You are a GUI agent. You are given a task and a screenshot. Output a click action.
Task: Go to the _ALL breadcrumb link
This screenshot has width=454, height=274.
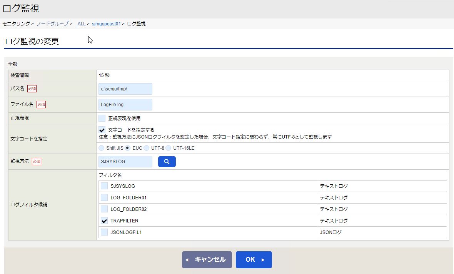(80, 24)
